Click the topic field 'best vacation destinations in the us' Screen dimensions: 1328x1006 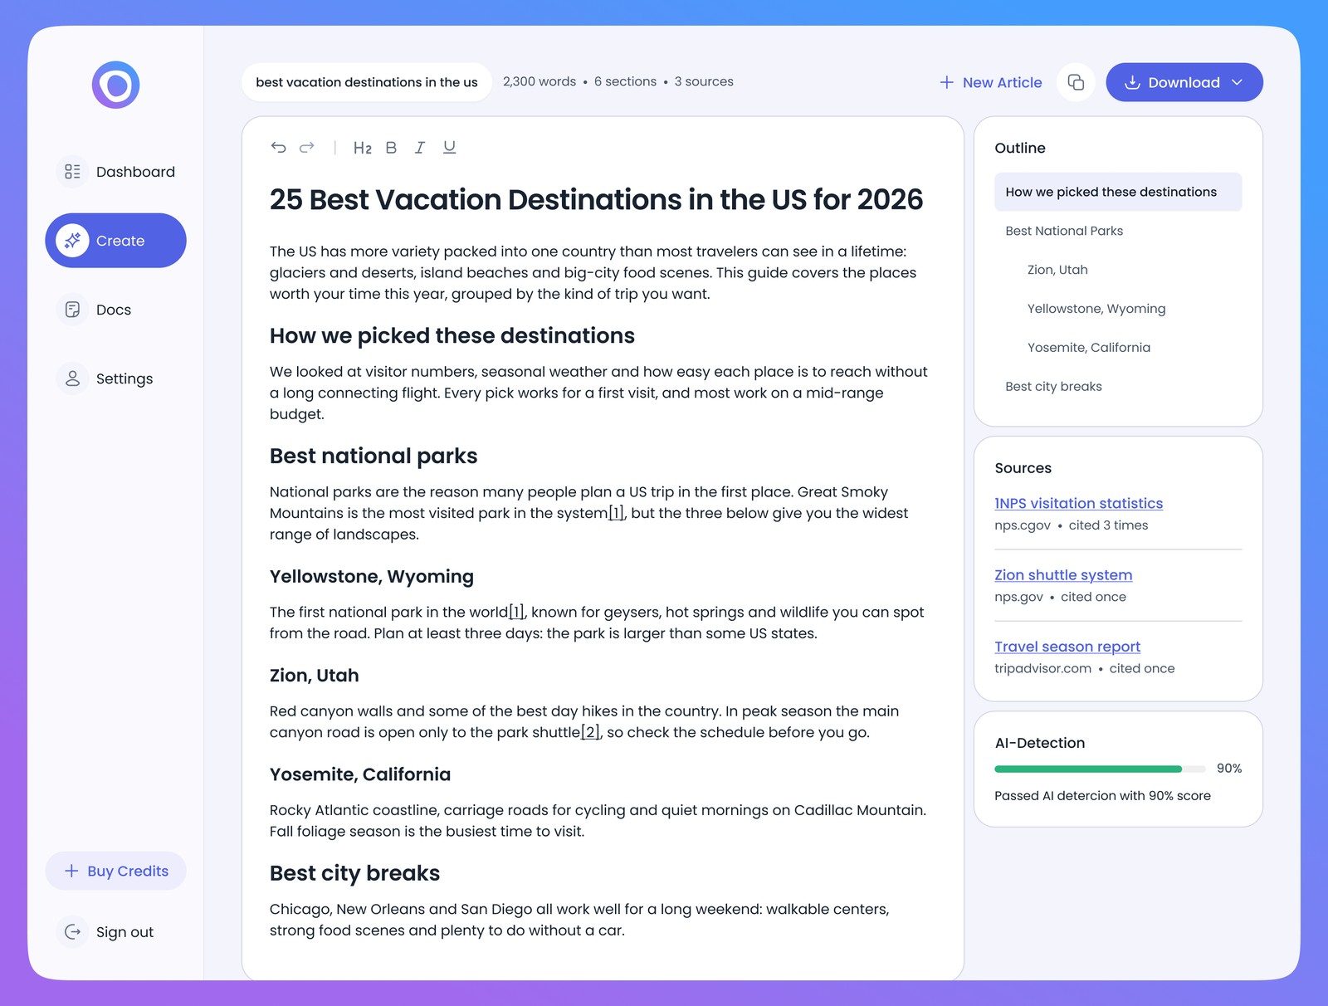(x=367, y=82)
